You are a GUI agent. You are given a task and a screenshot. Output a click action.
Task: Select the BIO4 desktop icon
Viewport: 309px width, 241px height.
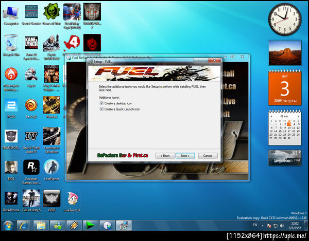11,170
